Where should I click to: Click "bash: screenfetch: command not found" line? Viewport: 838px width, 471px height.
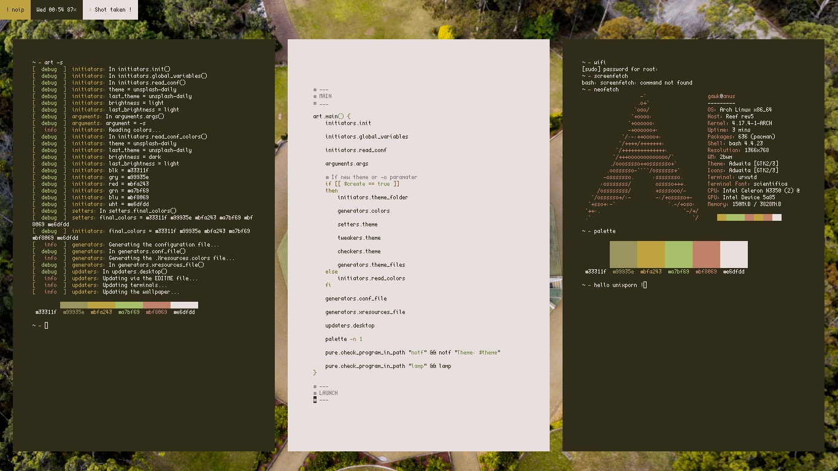pyautogui.click(x=637, y=83)
